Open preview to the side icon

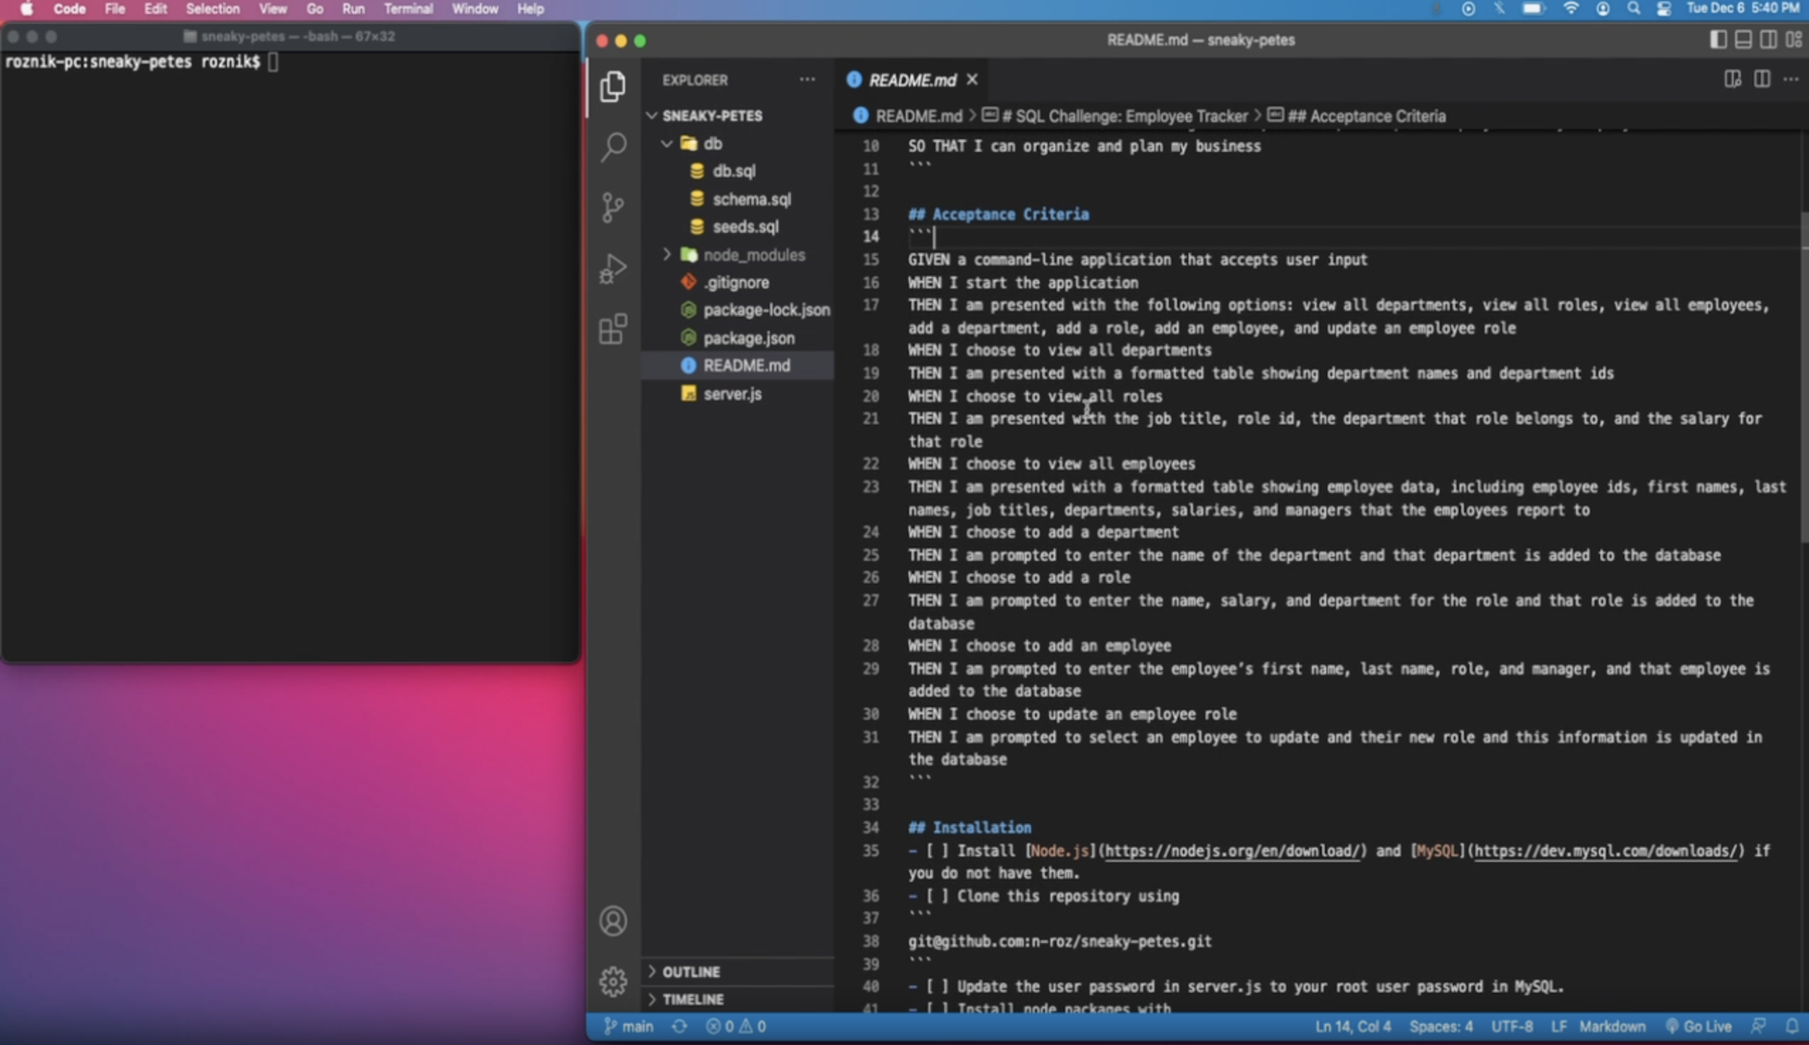point(1732,80)
